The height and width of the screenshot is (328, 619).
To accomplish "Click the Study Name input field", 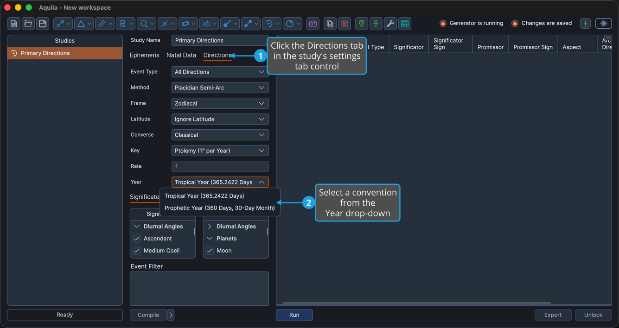I will 220,40.
